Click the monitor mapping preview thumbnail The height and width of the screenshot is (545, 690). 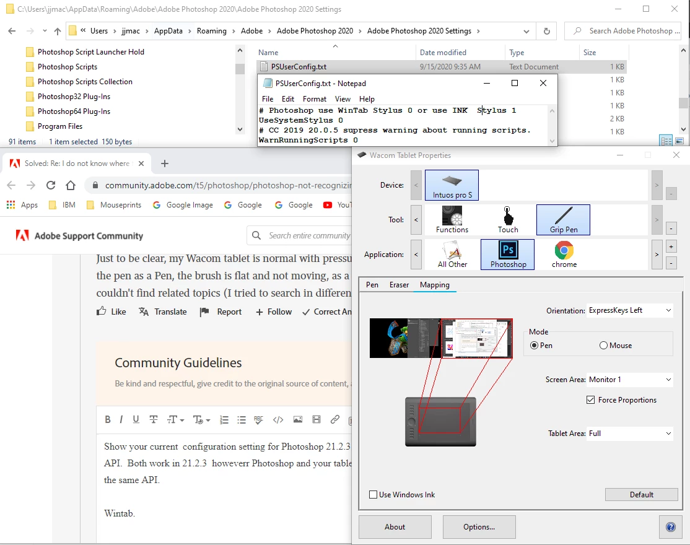click(441, 338)
